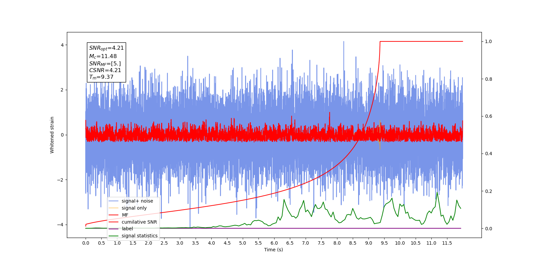
Task: Click the green line swatch for signal statistics
Action: pyautogui.click(x=114, y=236)
